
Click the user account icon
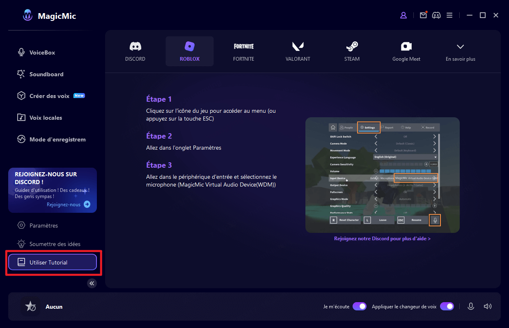[x=403, y=15]
